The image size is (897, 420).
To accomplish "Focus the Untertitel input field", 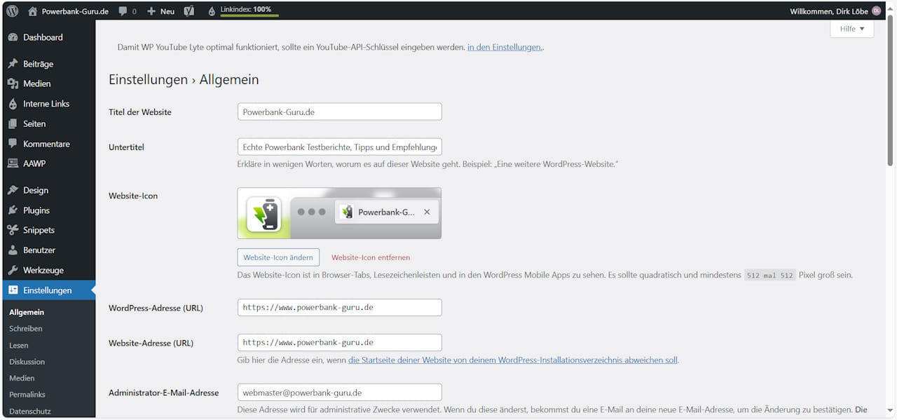I will 340,147.
